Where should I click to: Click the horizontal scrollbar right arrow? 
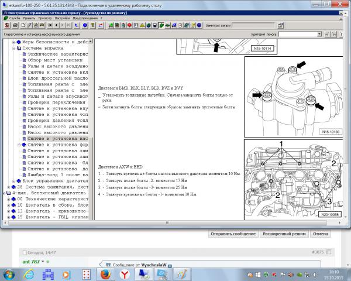tap(340, 222)
